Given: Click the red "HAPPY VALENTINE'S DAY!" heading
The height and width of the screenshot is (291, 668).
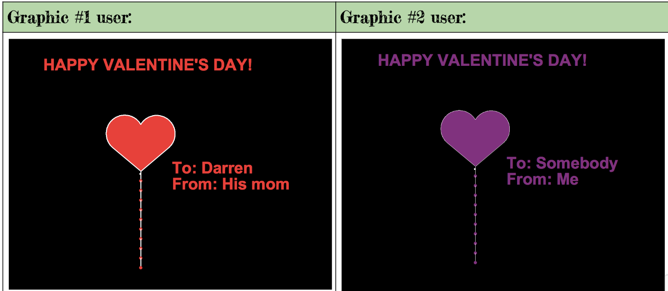Looking at the screenshot, I should (148, 65).
